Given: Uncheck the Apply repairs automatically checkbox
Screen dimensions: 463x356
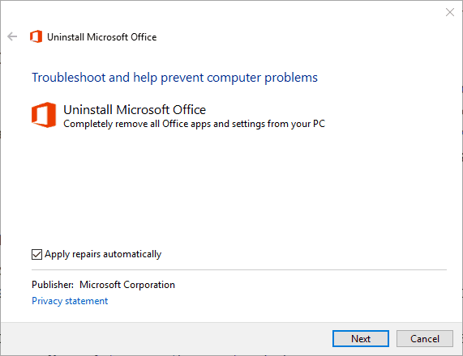Looking at the screenshot, I should tap(37, 254).
